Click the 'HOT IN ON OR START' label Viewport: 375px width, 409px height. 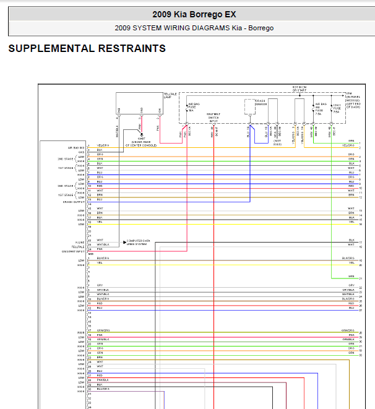(x=300, y=88)
